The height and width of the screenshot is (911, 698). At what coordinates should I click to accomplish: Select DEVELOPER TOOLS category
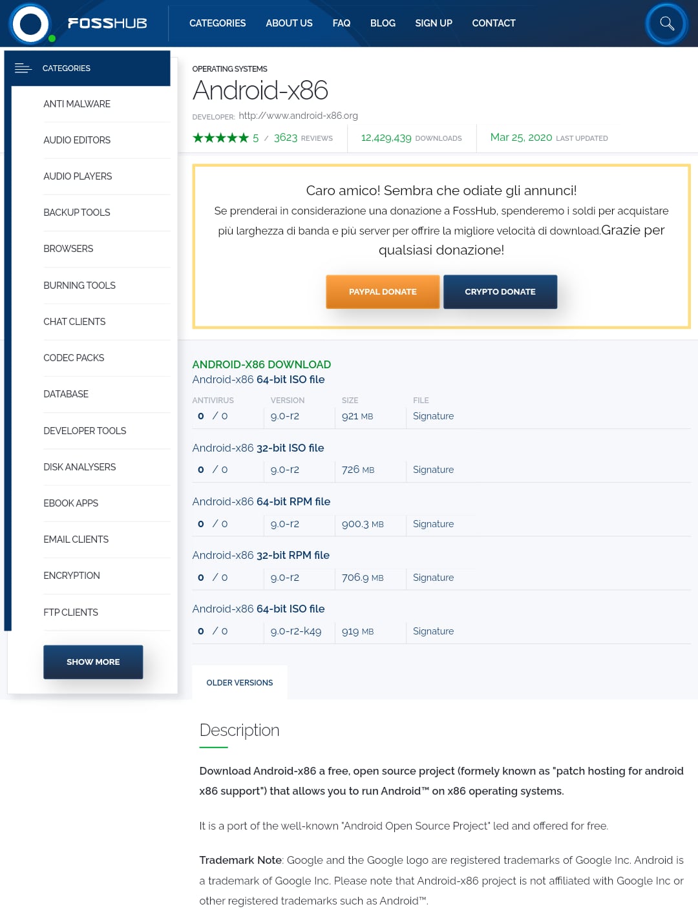85,431
